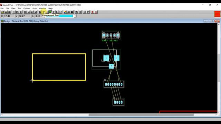Viewport: 221px width, 124px height.
Task: Select the Text Tool (T) icon
Action: click(x=54, y=12)
